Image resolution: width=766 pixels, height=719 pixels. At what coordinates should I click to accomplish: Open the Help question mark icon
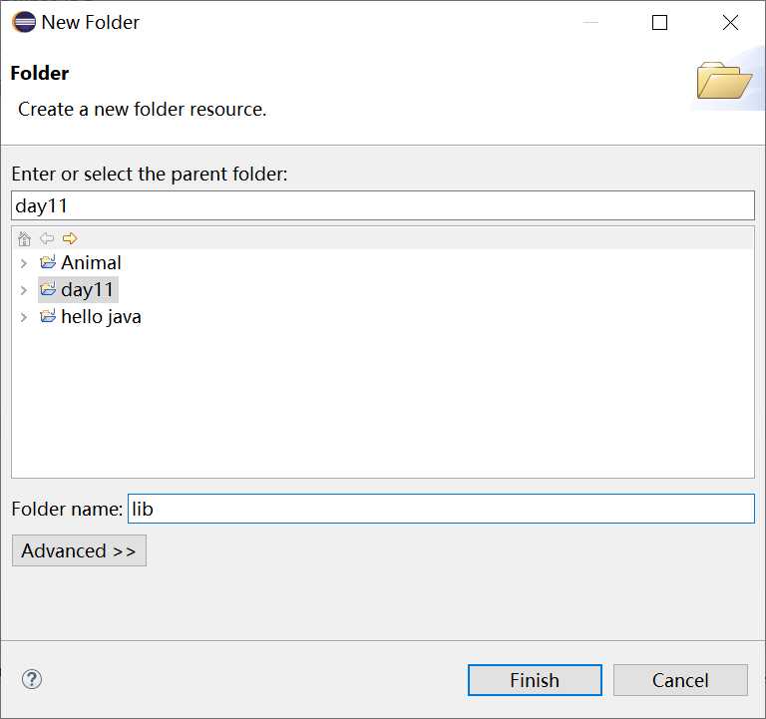coord(32,679)
